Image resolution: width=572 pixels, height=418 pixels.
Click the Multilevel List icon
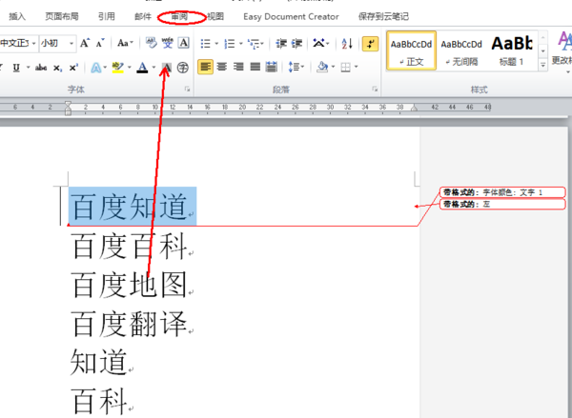click(x=254, y=44)
